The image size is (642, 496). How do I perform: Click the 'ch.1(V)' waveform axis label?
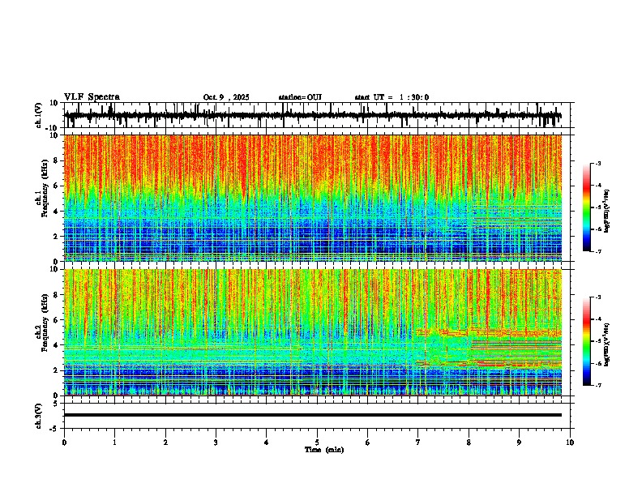(38, 115)
